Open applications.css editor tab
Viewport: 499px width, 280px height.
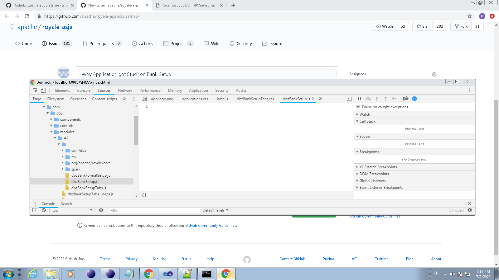pos(195,99)
